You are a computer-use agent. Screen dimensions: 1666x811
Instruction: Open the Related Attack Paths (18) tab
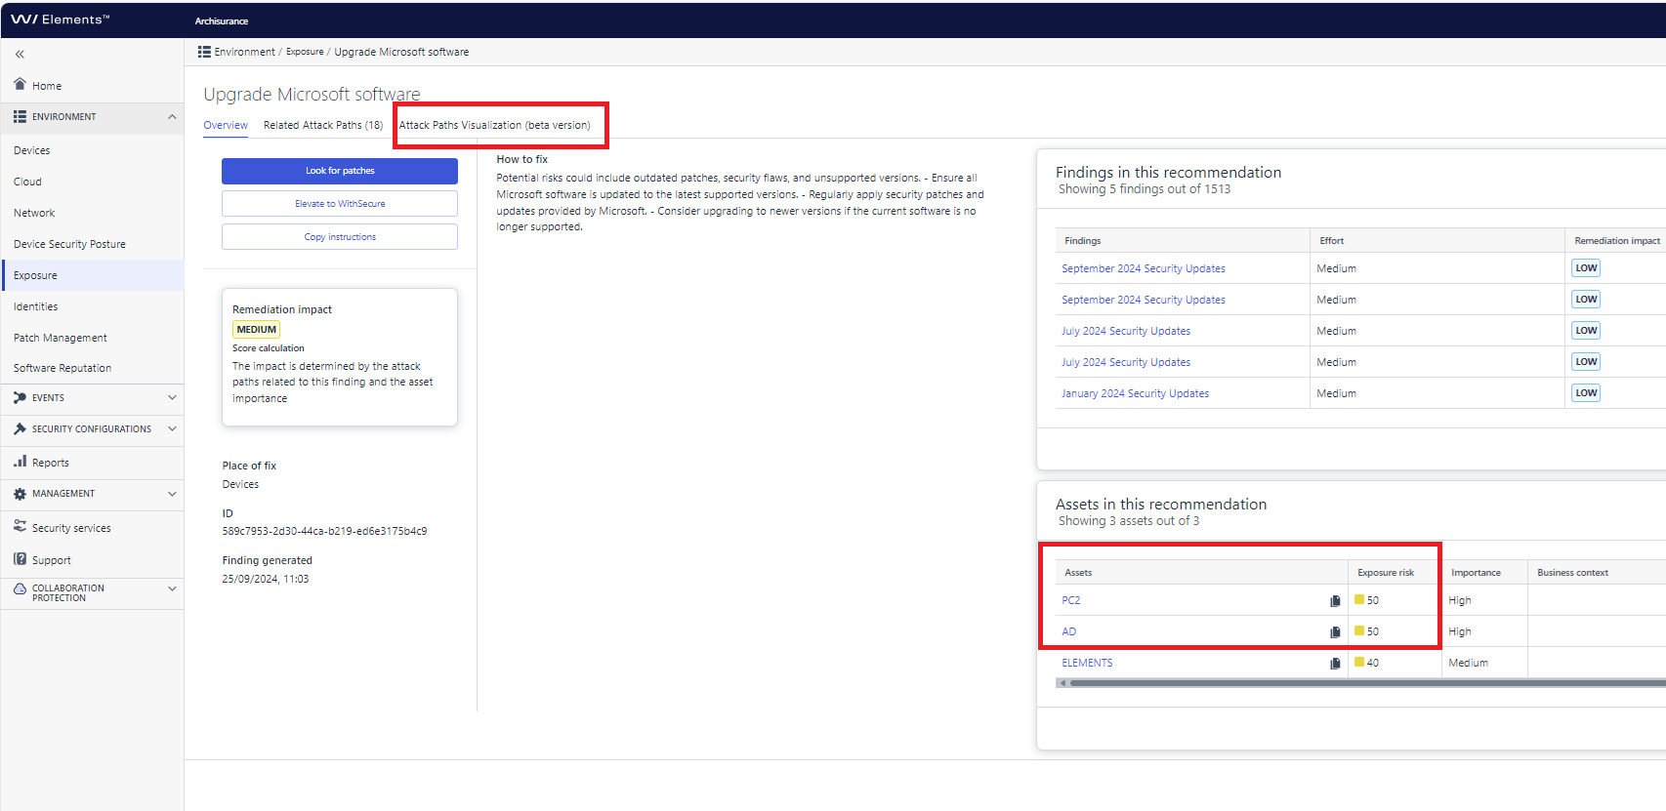click(x=323, y=125)
